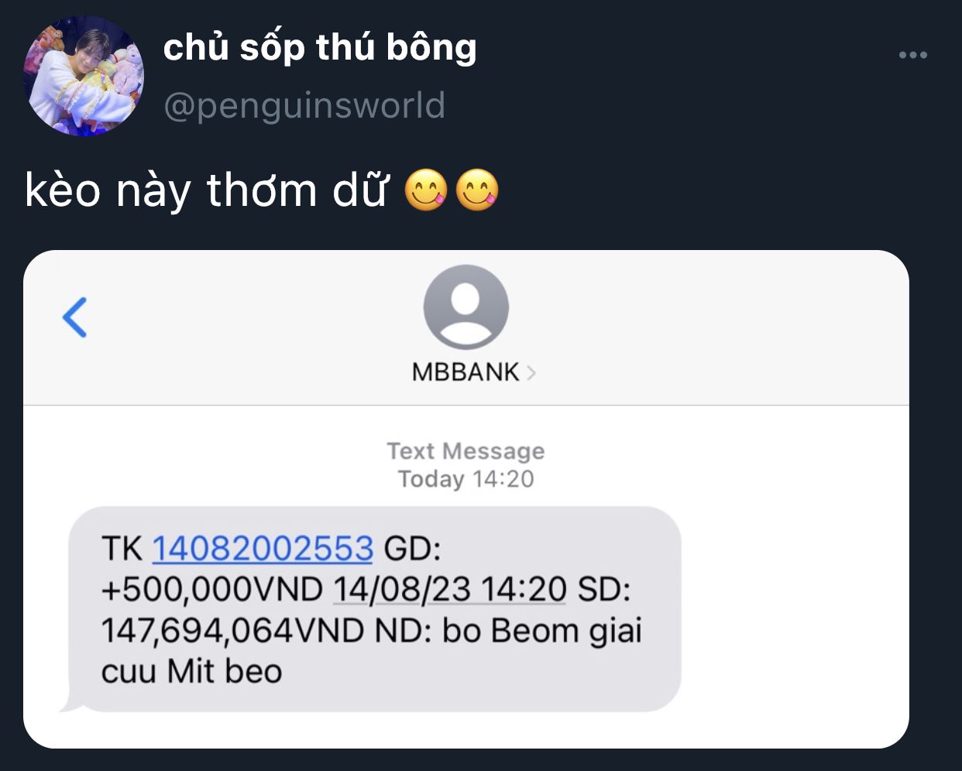This screenshot has height=771, width=962.
Task: Open the display name chủ sốp thú bông
Action: coord(320,47)
